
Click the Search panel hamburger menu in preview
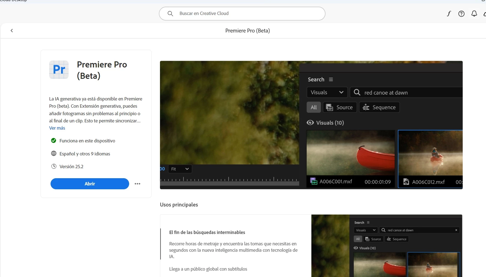pyautogui.click(x=331, y=79)
